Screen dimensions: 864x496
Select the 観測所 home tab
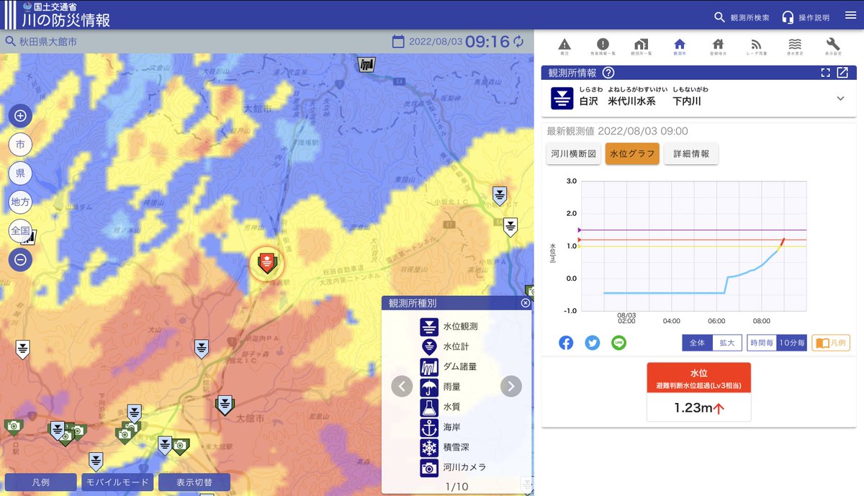(679, 47)
